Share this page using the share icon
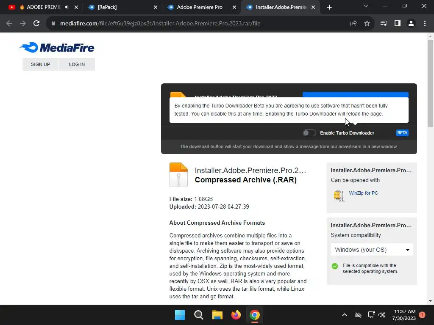This screenshot has width=434, height=325. (x=353, y=24)
